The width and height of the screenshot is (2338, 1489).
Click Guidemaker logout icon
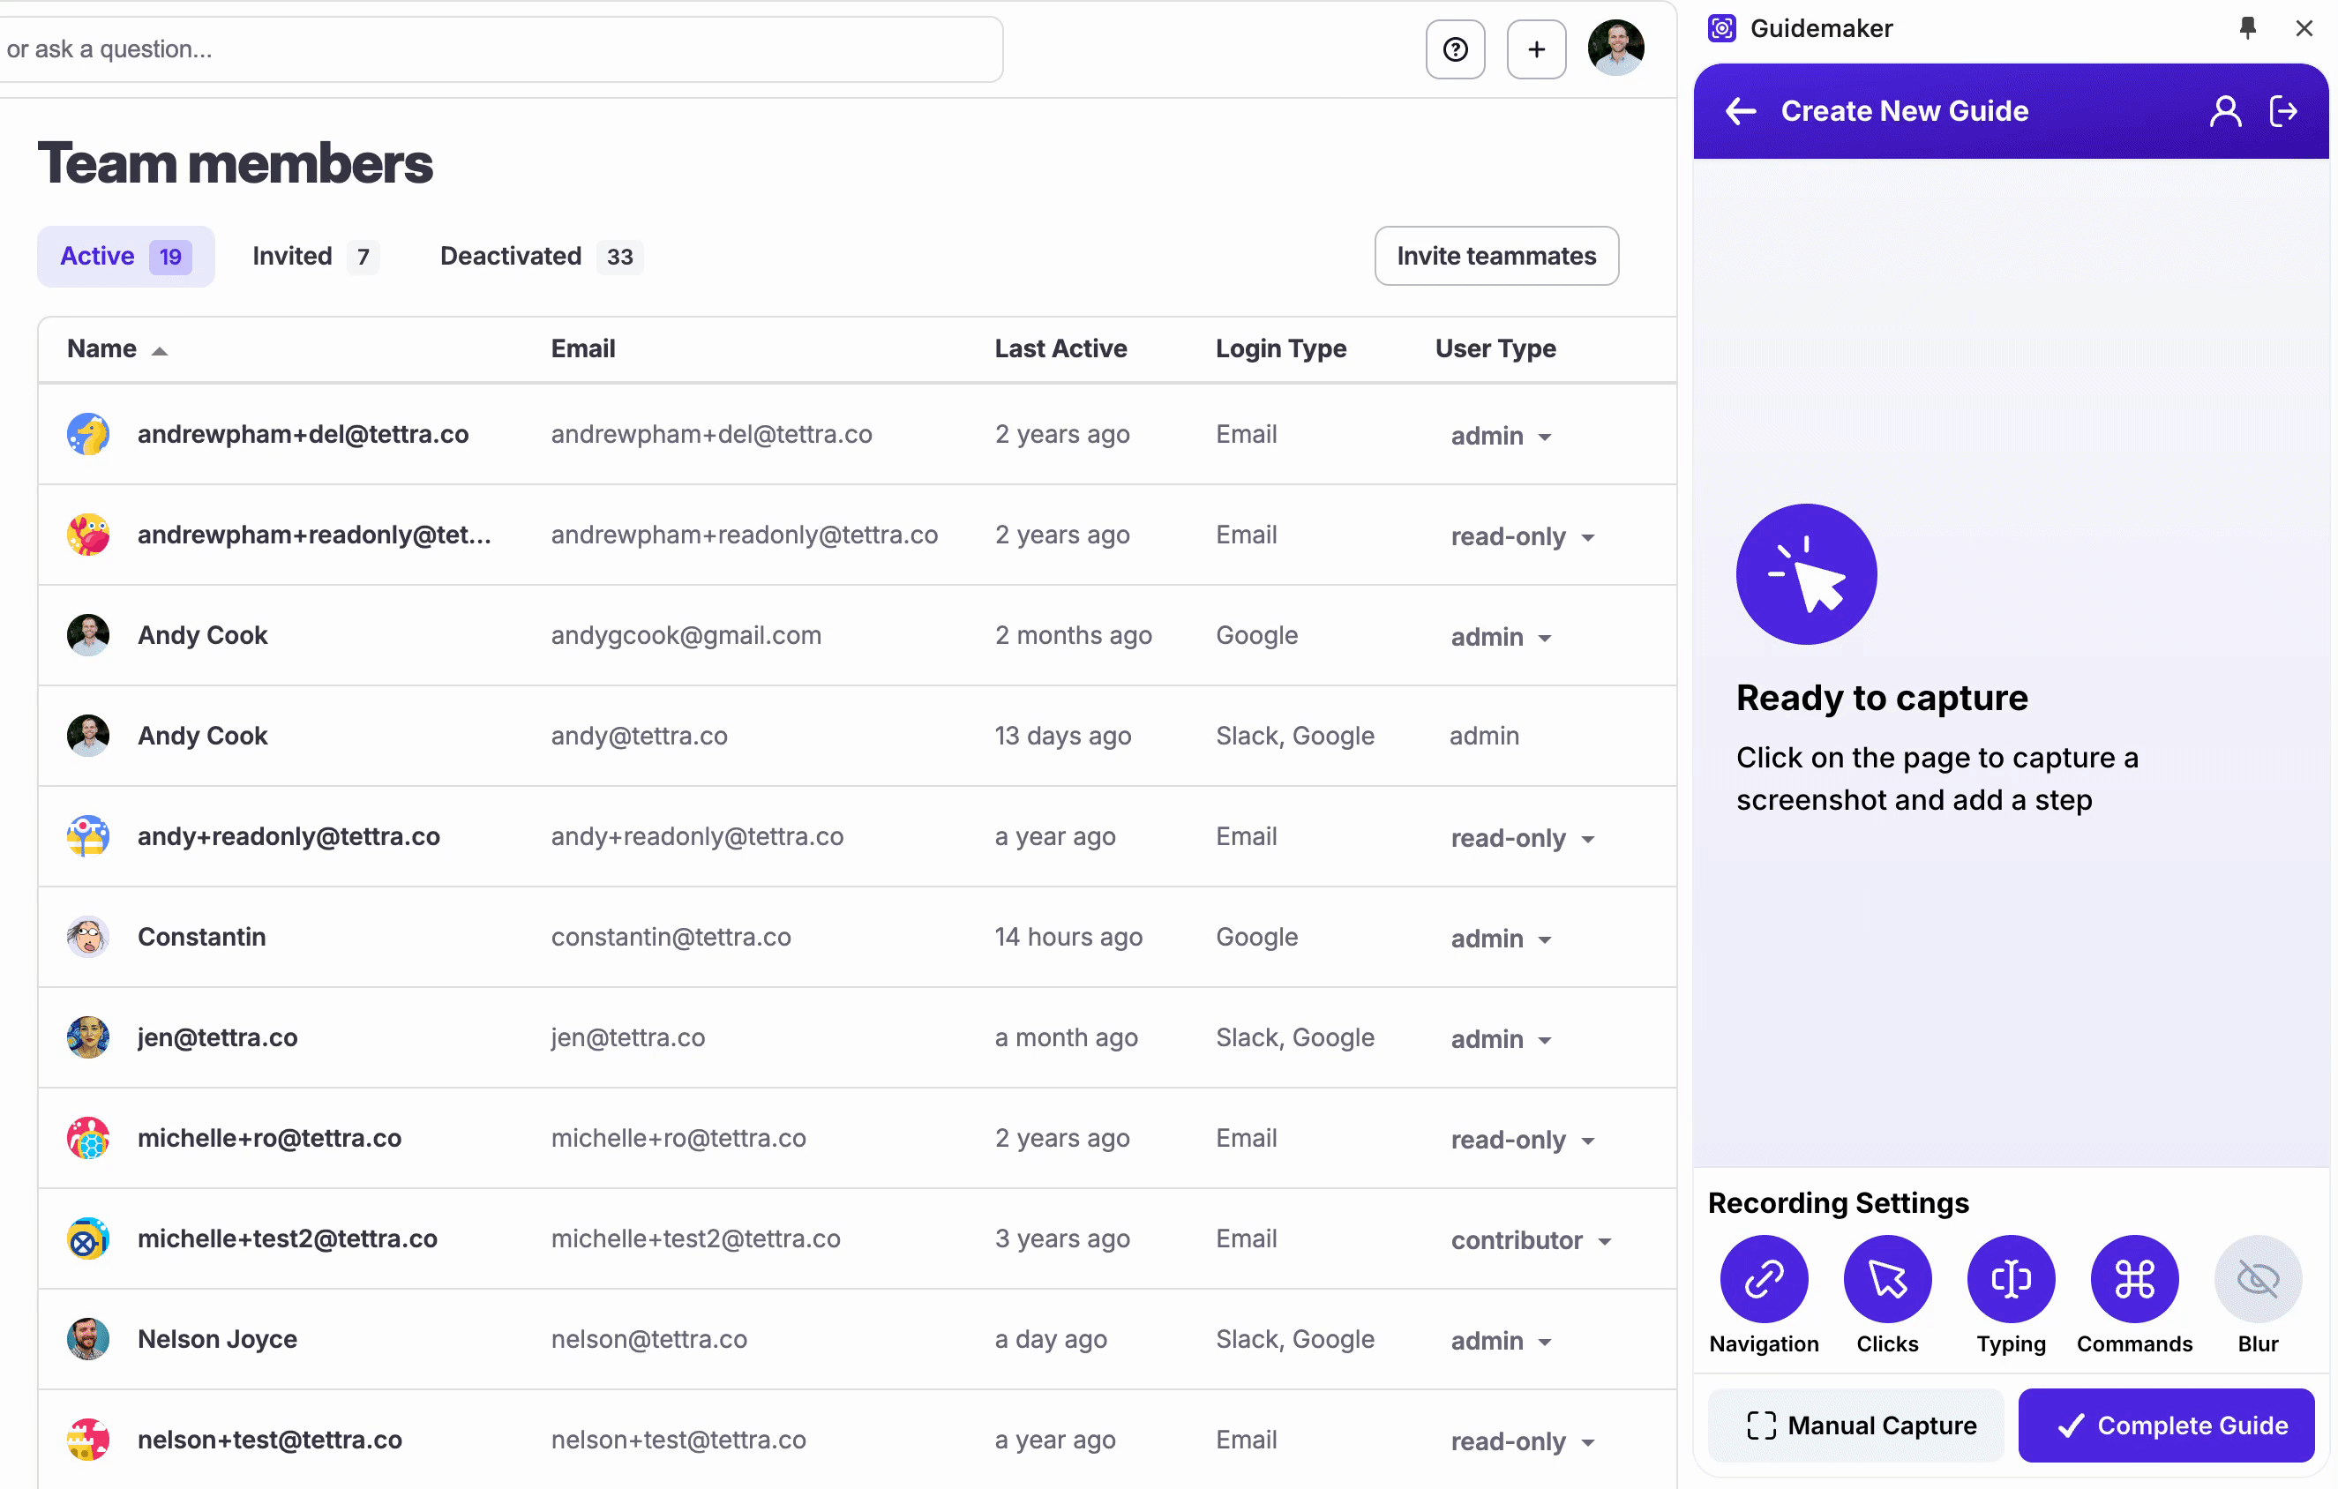pos(2282,112)
